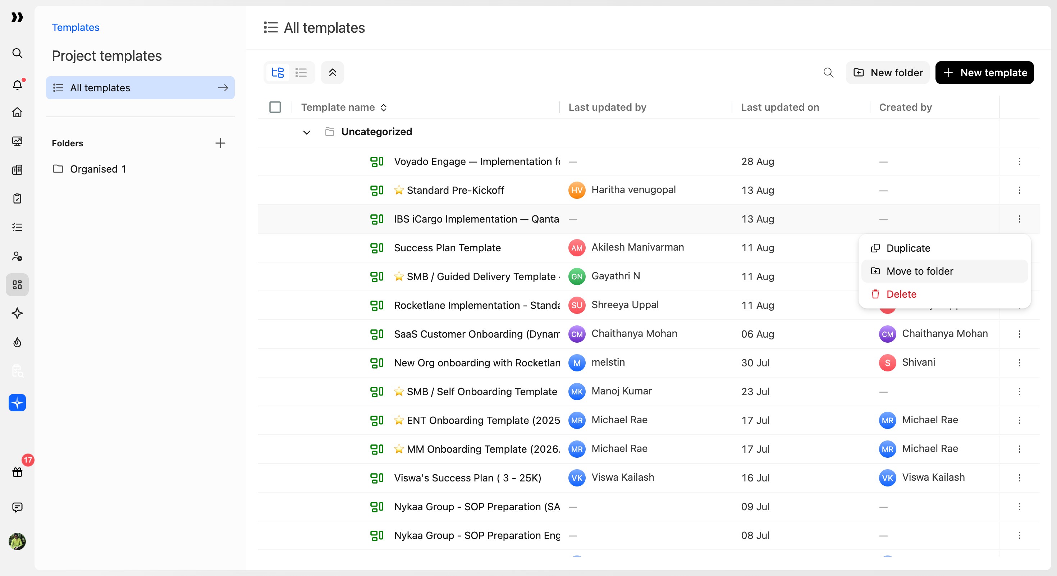The image size is (1057, 576).
Task: Open search from the left sidebar
Action: (x=17, y=53)
